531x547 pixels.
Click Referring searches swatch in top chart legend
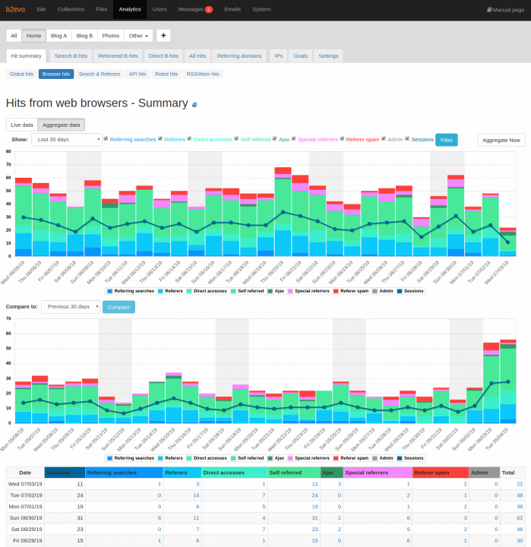tap(110, 291)
